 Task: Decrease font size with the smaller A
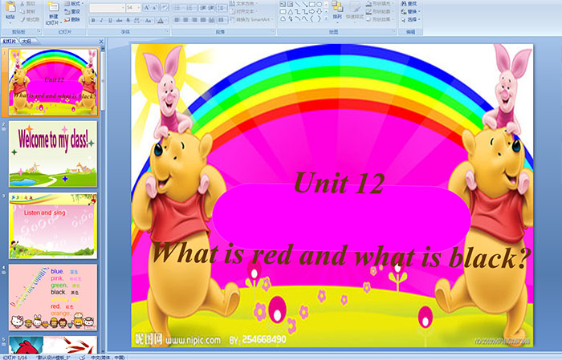[155, 7]
